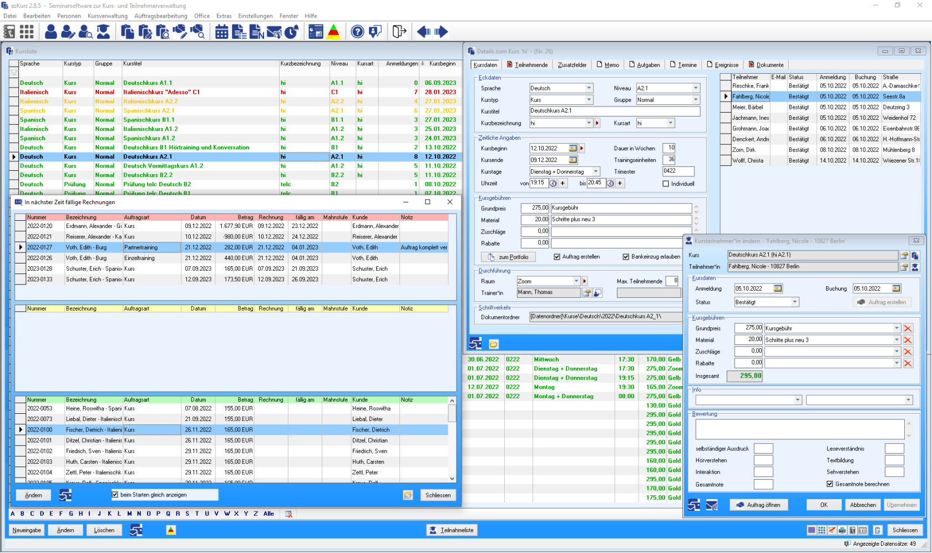
Task: Uncheck Bankeinzug erlauben in Kursgebühren
Action: [x=626, y=256]
